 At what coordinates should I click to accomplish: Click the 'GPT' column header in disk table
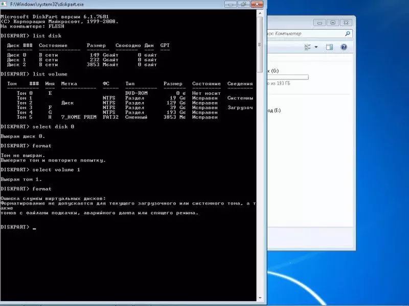[165, 45]
